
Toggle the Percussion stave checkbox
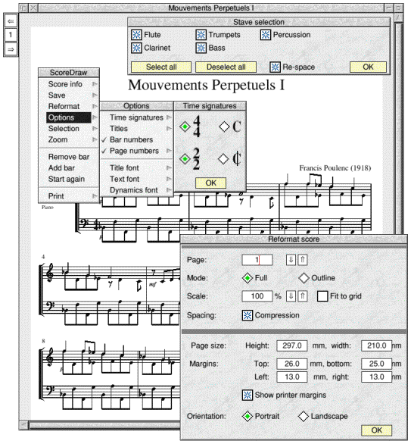266,35
